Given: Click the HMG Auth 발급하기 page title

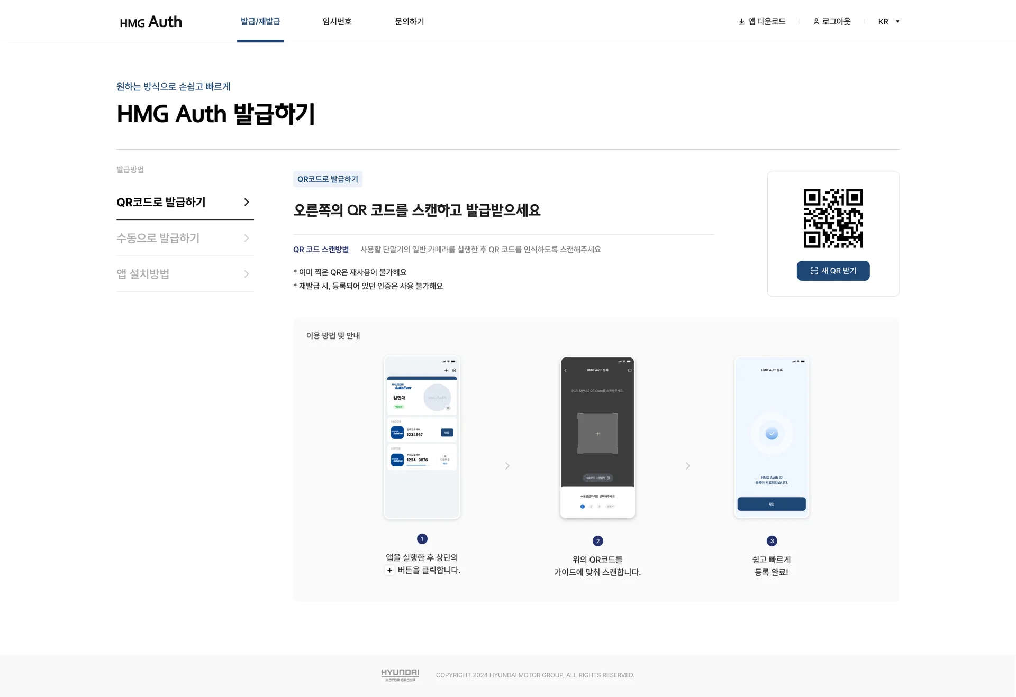Looking at the screenshot, I should pos(216,114).
